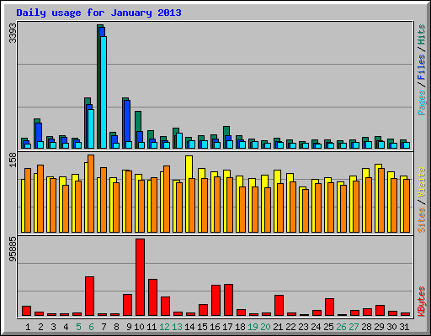This screenshot has height=336, width=431.
Task: Select the orange sites bar for day 29
Action: coord(381,200)
